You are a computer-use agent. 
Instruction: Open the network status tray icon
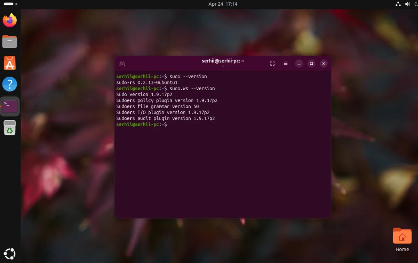click(398, 4)
